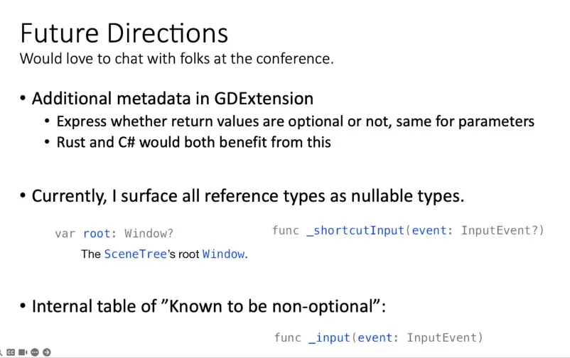Click the bullet about nullable reference types
Screen dimensions: 570x358
247,196
